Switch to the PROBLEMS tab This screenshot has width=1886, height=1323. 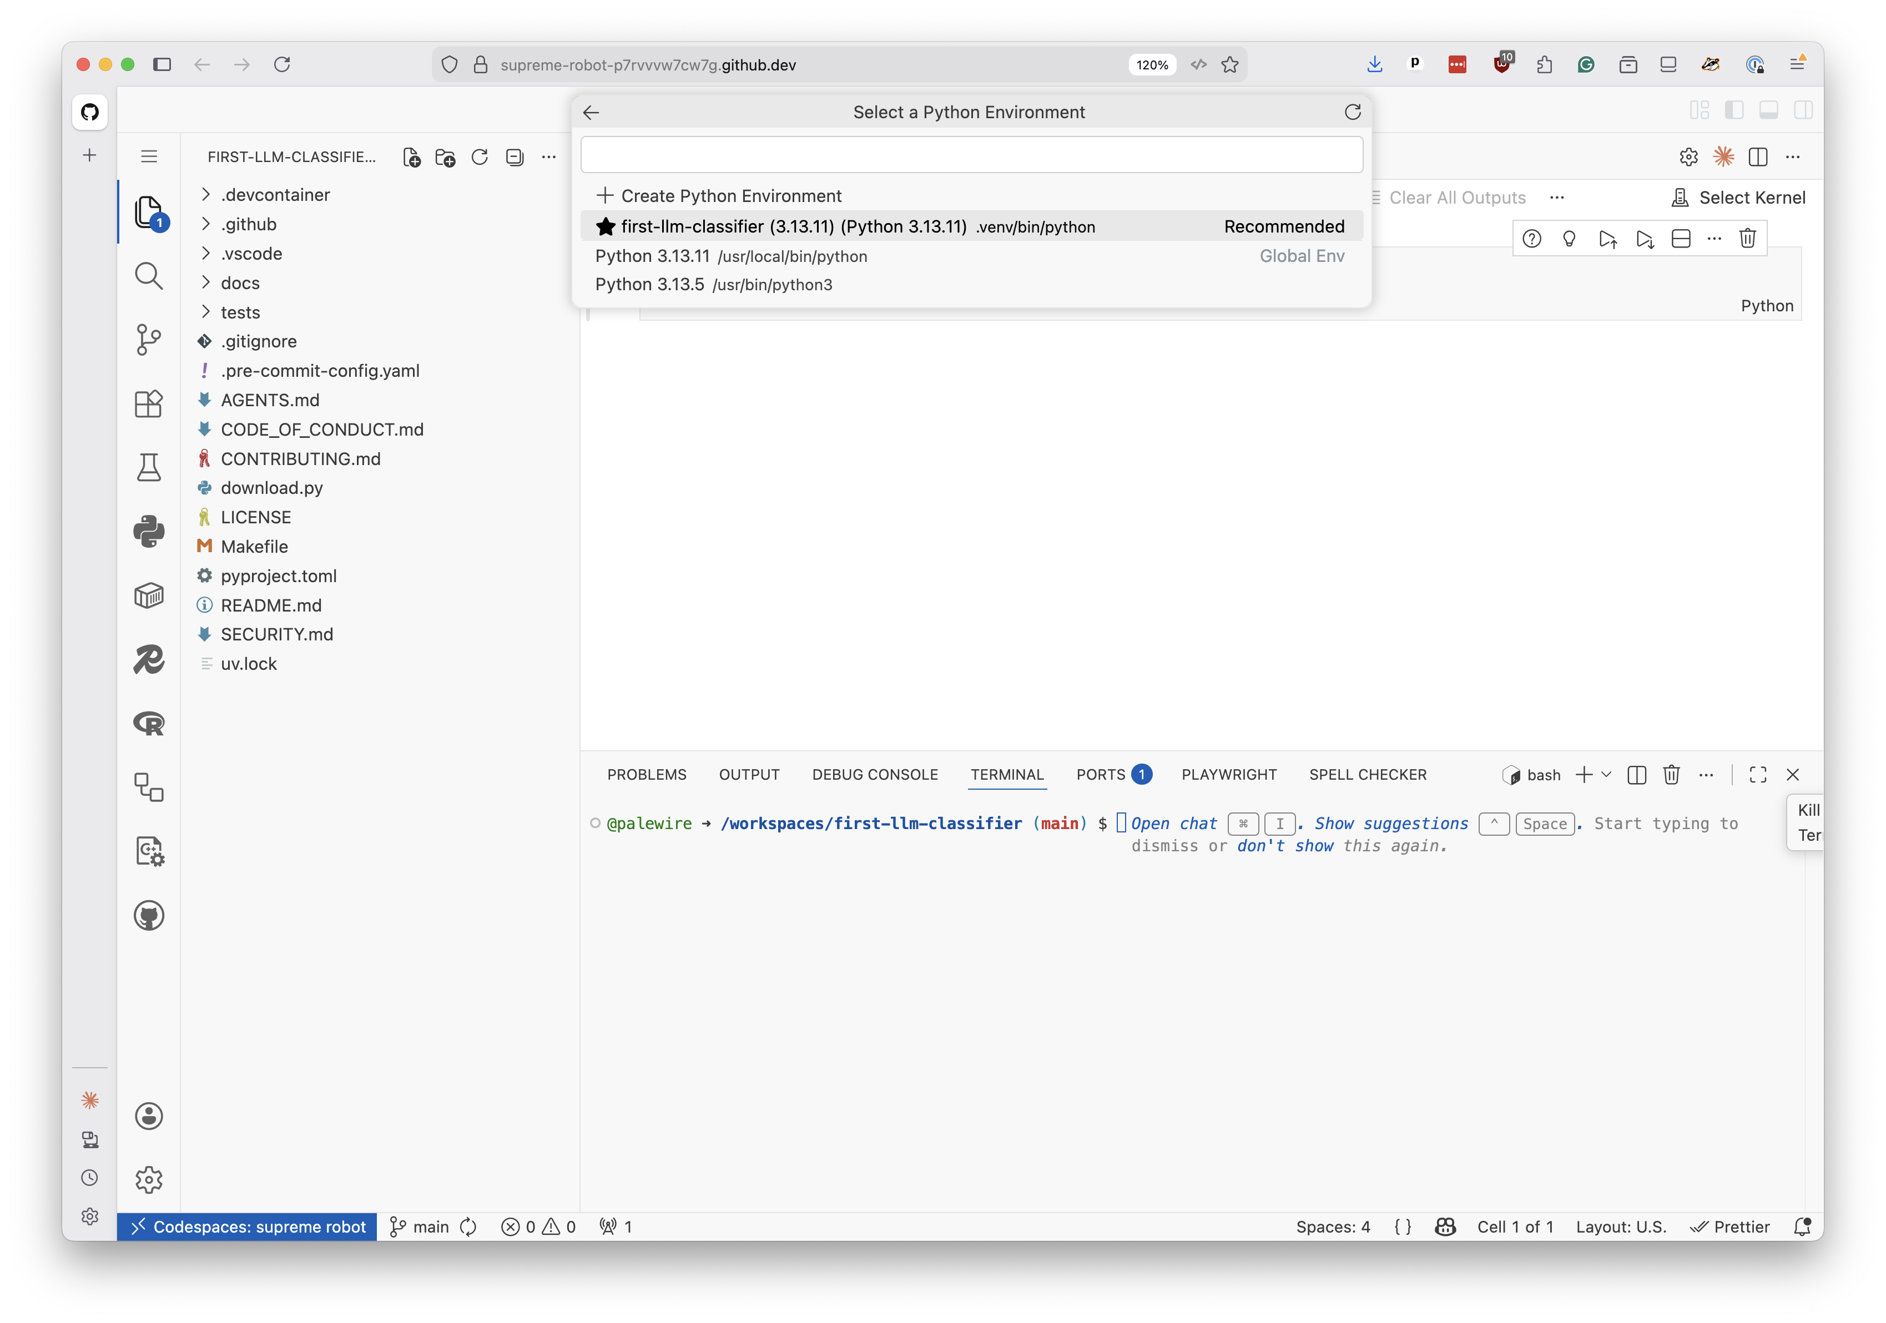pos(647,774)
